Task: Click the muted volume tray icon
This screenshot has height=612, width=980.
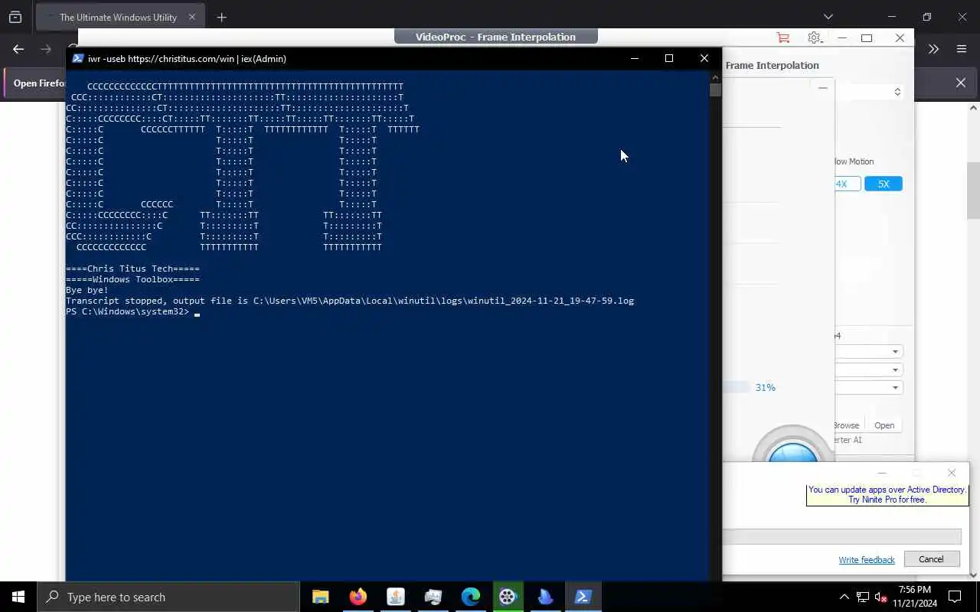Action: pos(881,597)
